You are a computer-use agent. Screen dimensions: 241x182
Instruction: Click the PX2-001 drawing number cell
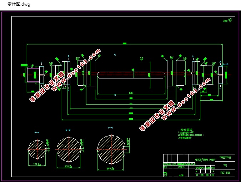(225, 173)
